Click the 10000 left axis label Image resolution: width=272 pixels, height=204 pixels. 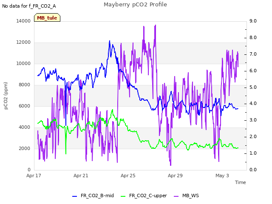[23, 63]
